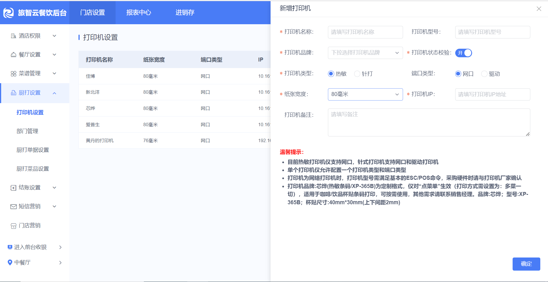Select the 驱动 port type radio
The width and height of the screenshot is (548, 282).
(x=484, y=74)
